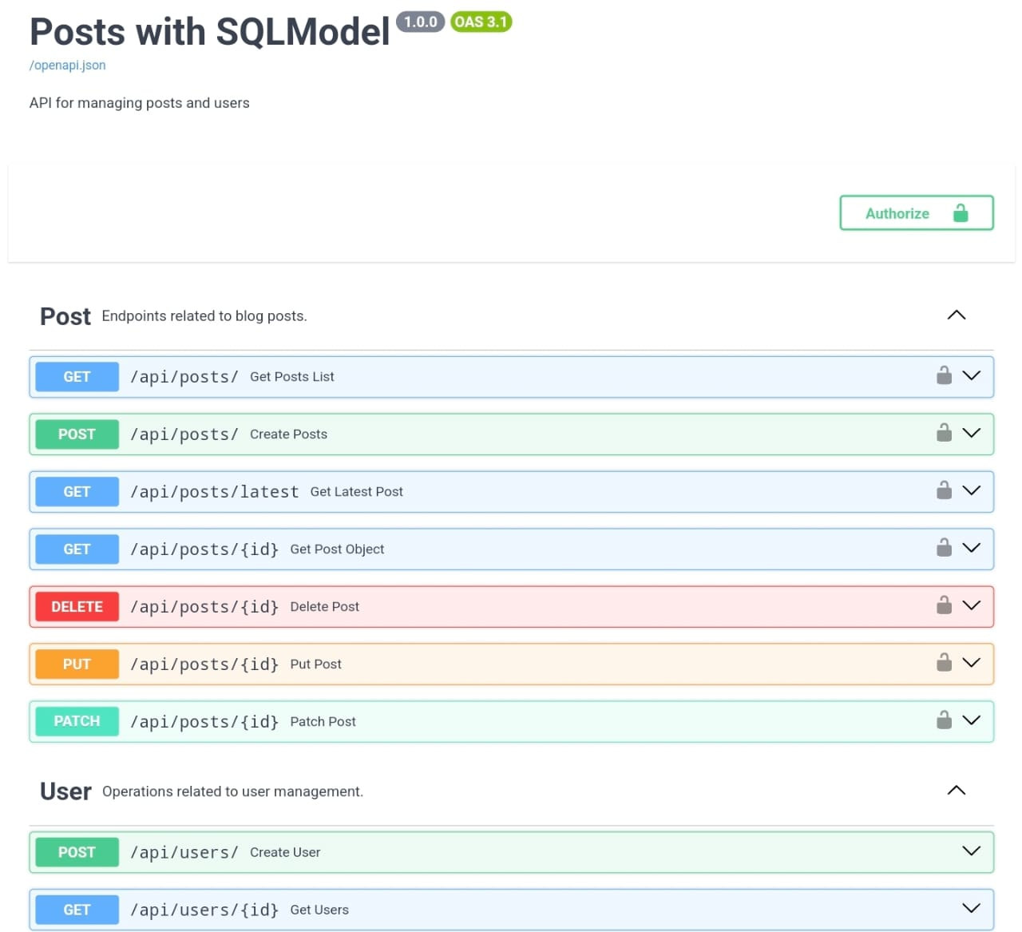Expand the Create User endpoint chevron
Viewport: 1022px width, 932px height.
[971, 851]
